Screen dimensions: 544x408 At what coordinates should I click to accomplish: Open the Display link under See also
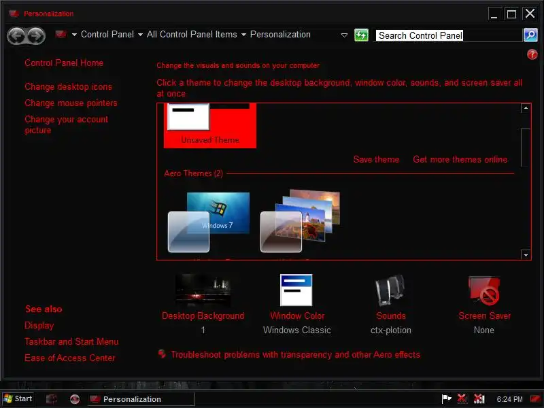coord(39,326)
